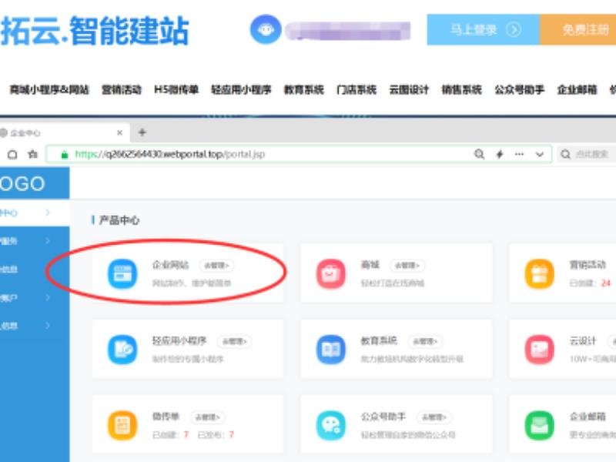Open the H5微传单 nav menu item
The height and width of the screenshot is (462, 616).
tap(176, 90)
